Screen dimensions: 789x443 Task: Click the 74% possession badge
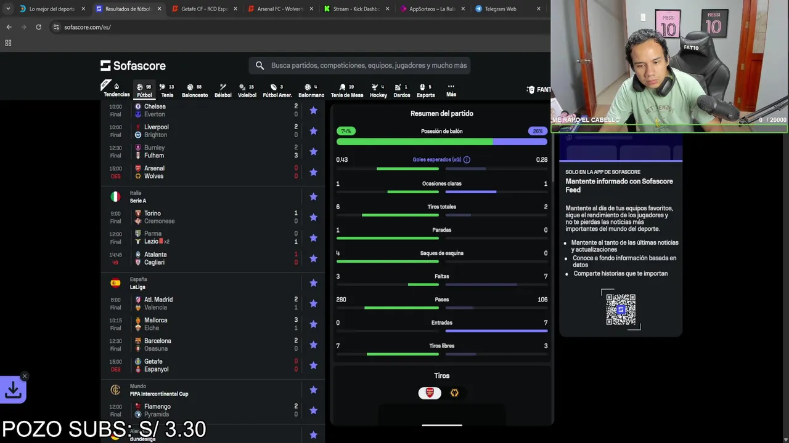[x=346, y=131]
